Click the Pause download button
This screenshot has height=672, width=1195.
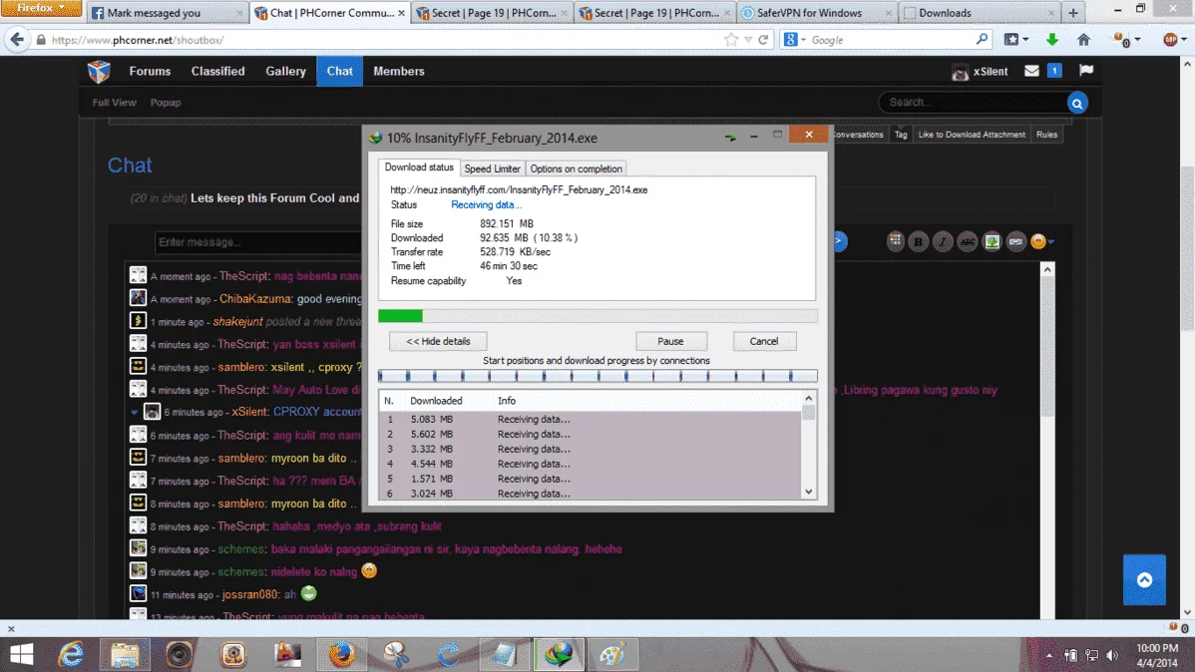point(670,341)
